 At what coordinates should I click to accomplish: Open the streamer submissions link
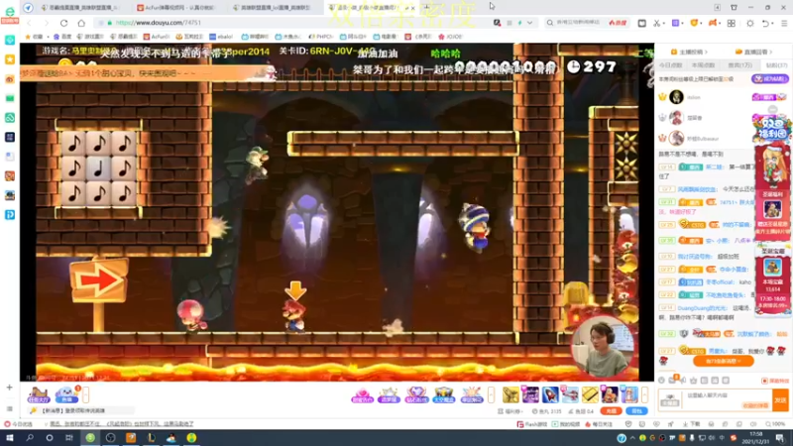pos(689,52)
